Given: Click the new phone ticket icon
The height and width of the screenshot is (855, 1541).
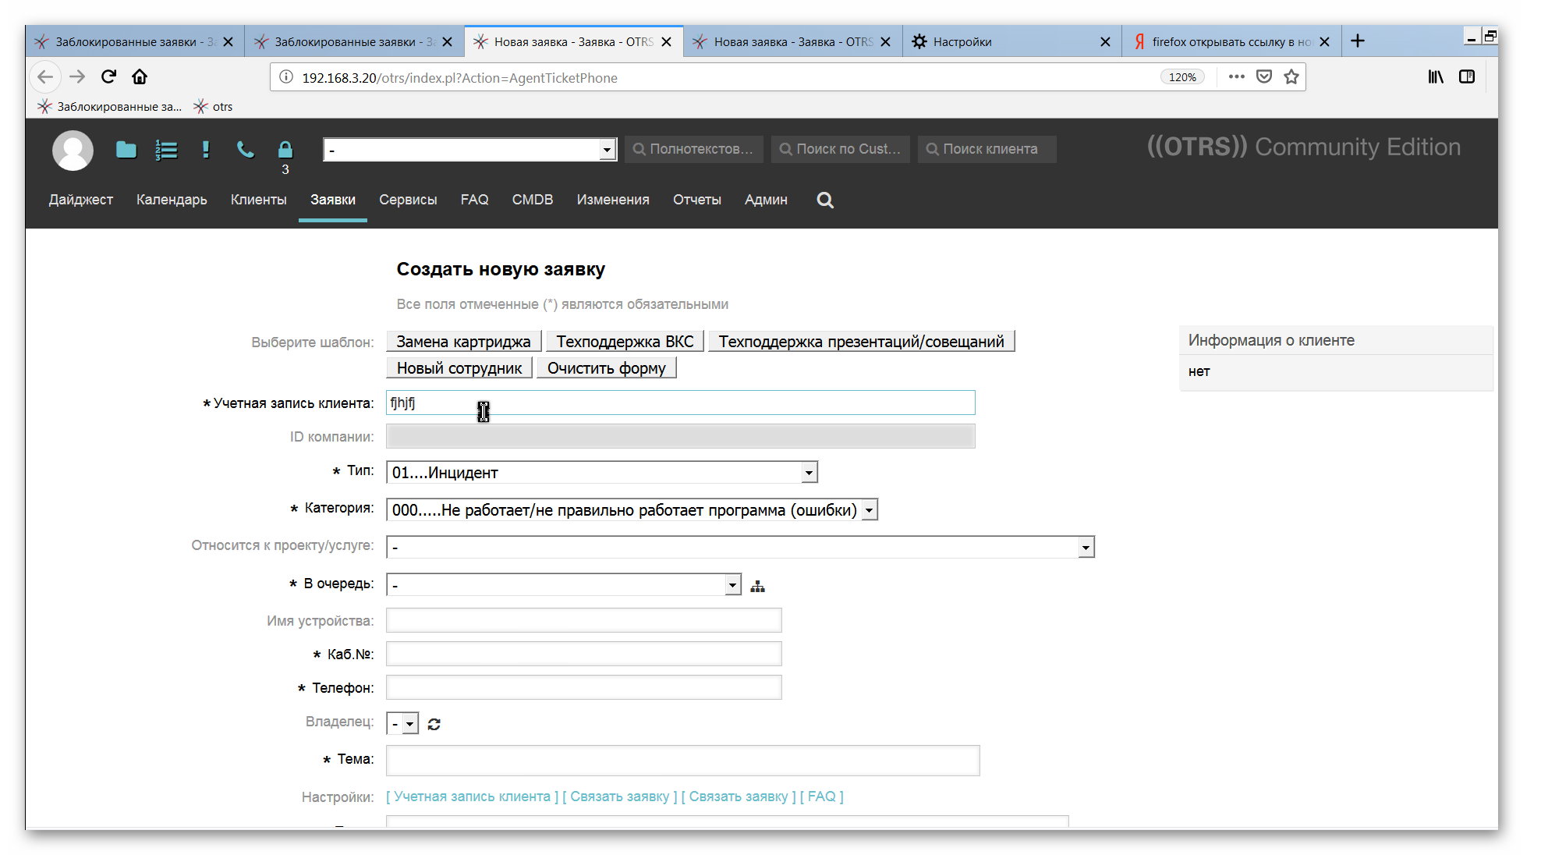Looking at the screenshot, I should click(x=246, y=150).
